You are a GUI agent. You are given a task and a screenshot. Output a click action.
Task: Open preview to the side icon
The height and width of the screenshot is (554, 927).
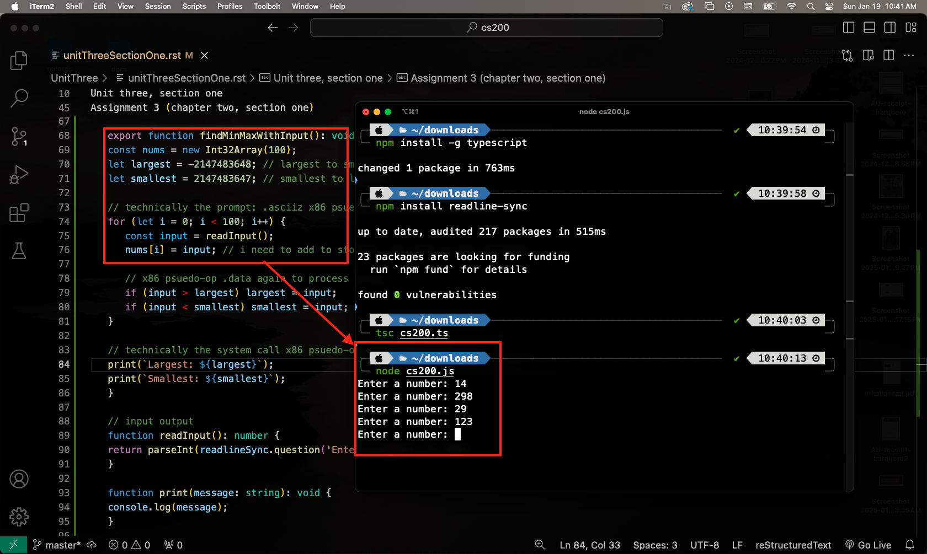[868, 55]
